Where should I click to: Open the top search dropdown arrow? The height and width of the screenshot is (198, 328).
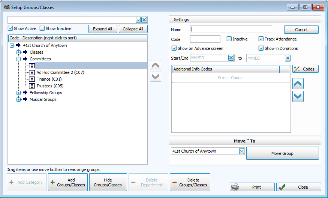click(138, 20)
